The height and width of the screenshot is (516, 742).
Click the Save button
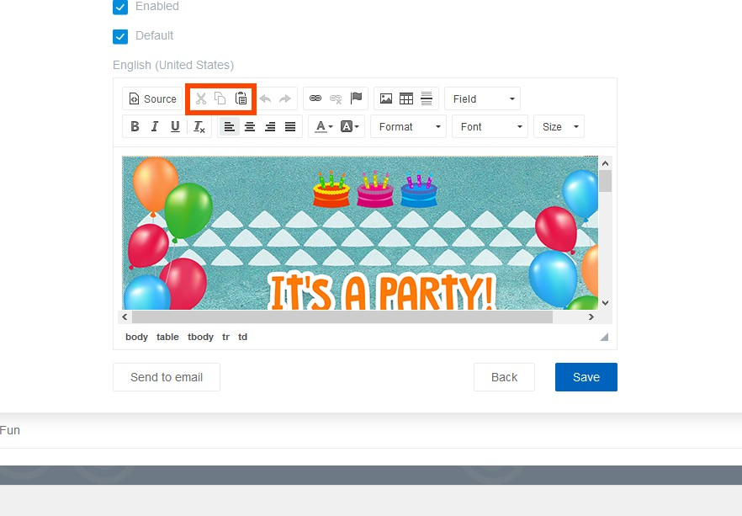point(586,377)
